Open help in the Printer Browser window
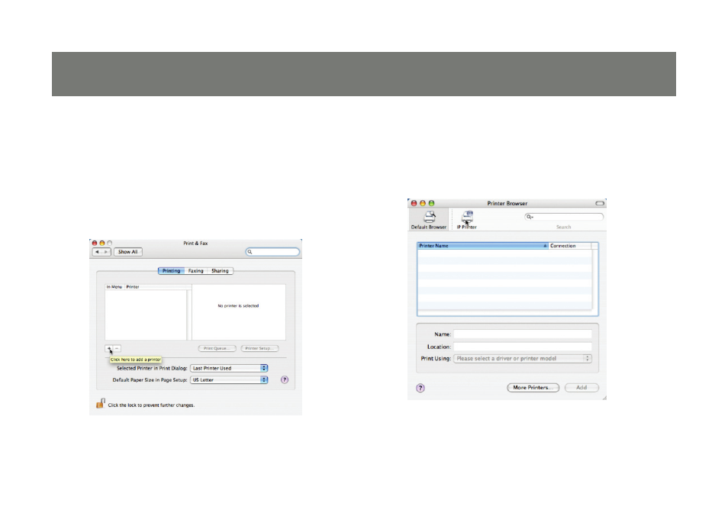This screenshot has height=507, width=728. pyautogui.click(x=420, y=388)
